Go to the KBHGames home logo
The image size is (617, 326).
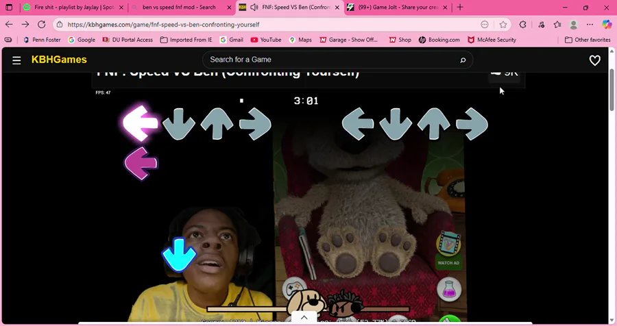coord(59,60)
